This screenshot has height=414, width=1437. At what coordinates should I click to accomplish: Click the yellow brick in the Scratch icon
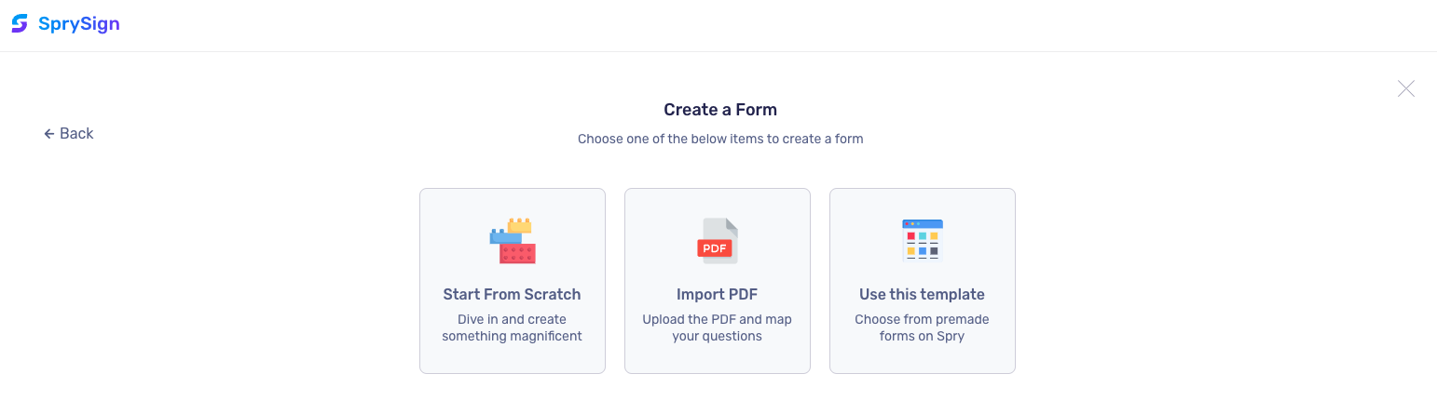click(x=519, y=225)
